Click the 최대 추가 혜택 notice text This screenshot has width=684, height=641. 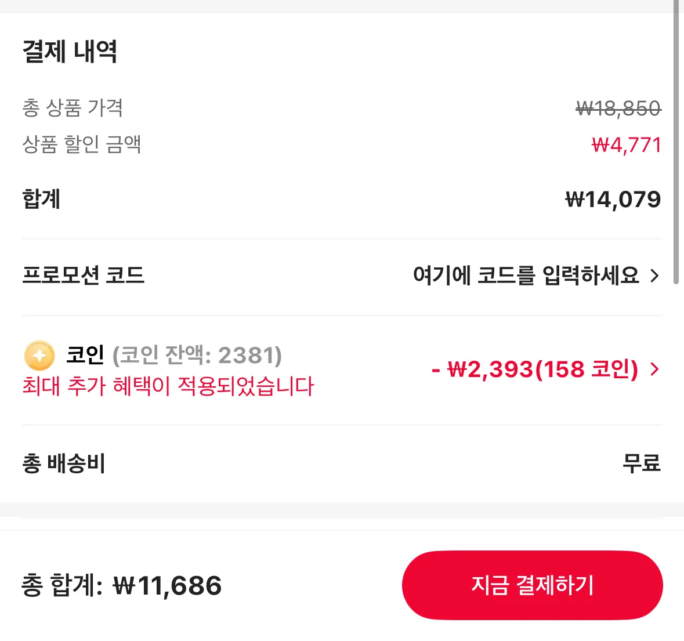tap(168, 386)
